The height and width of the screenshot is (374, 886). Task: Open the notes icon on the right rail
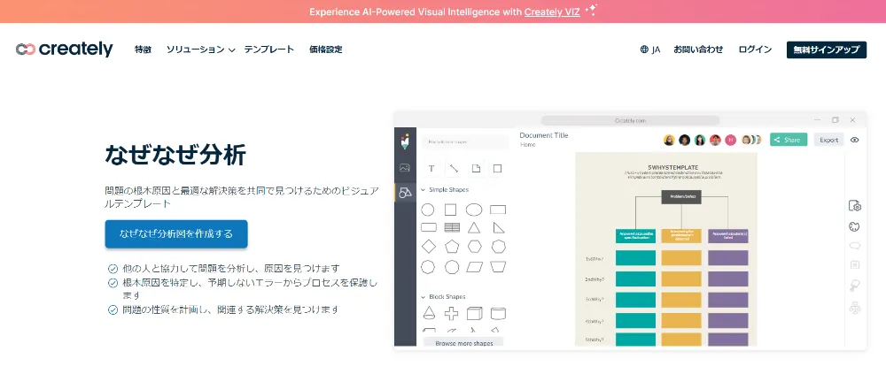[x=854, y=264]
